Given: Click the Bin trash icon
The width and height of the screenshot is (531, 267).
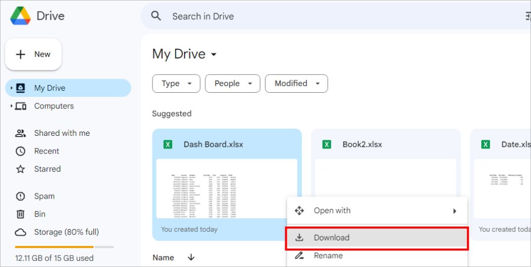Looking at the screenshot, I should coord(21,214).
